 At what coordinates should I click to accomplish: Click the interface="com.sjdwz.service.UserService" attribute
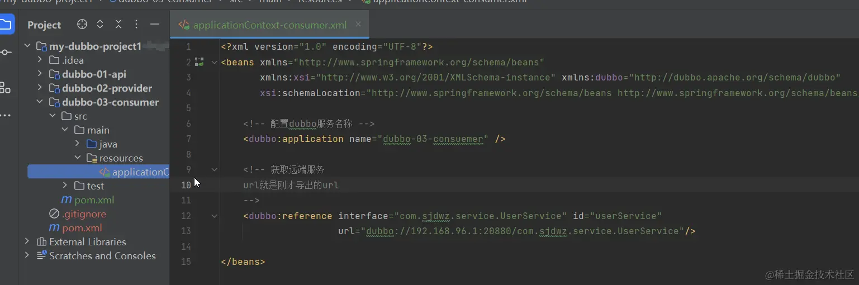point(453,216)
